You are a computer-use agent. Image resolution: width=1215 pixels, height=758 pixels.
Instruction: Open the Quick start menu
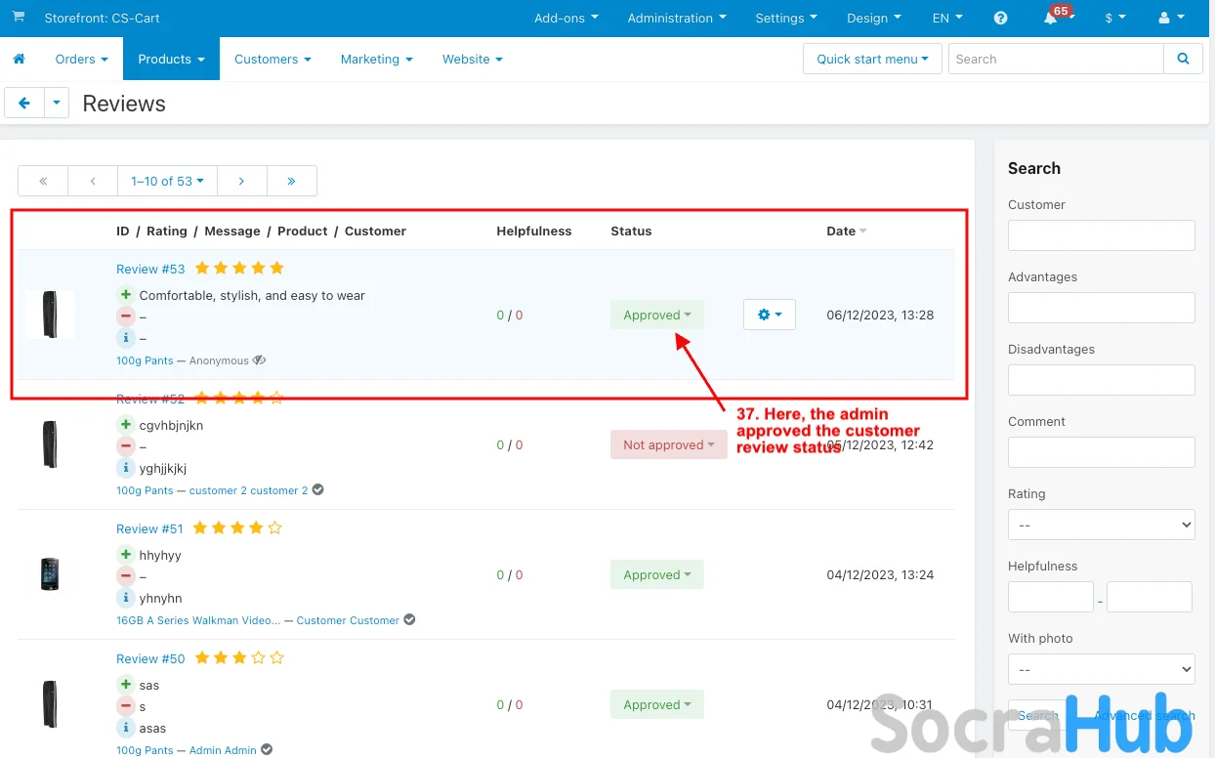871,59
